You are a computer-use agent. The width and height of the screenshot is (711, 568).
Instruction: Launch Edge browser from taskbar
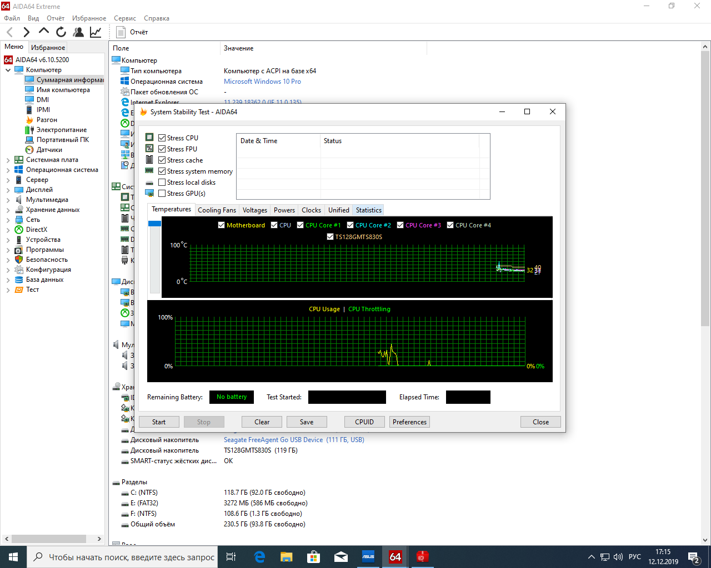259,557
